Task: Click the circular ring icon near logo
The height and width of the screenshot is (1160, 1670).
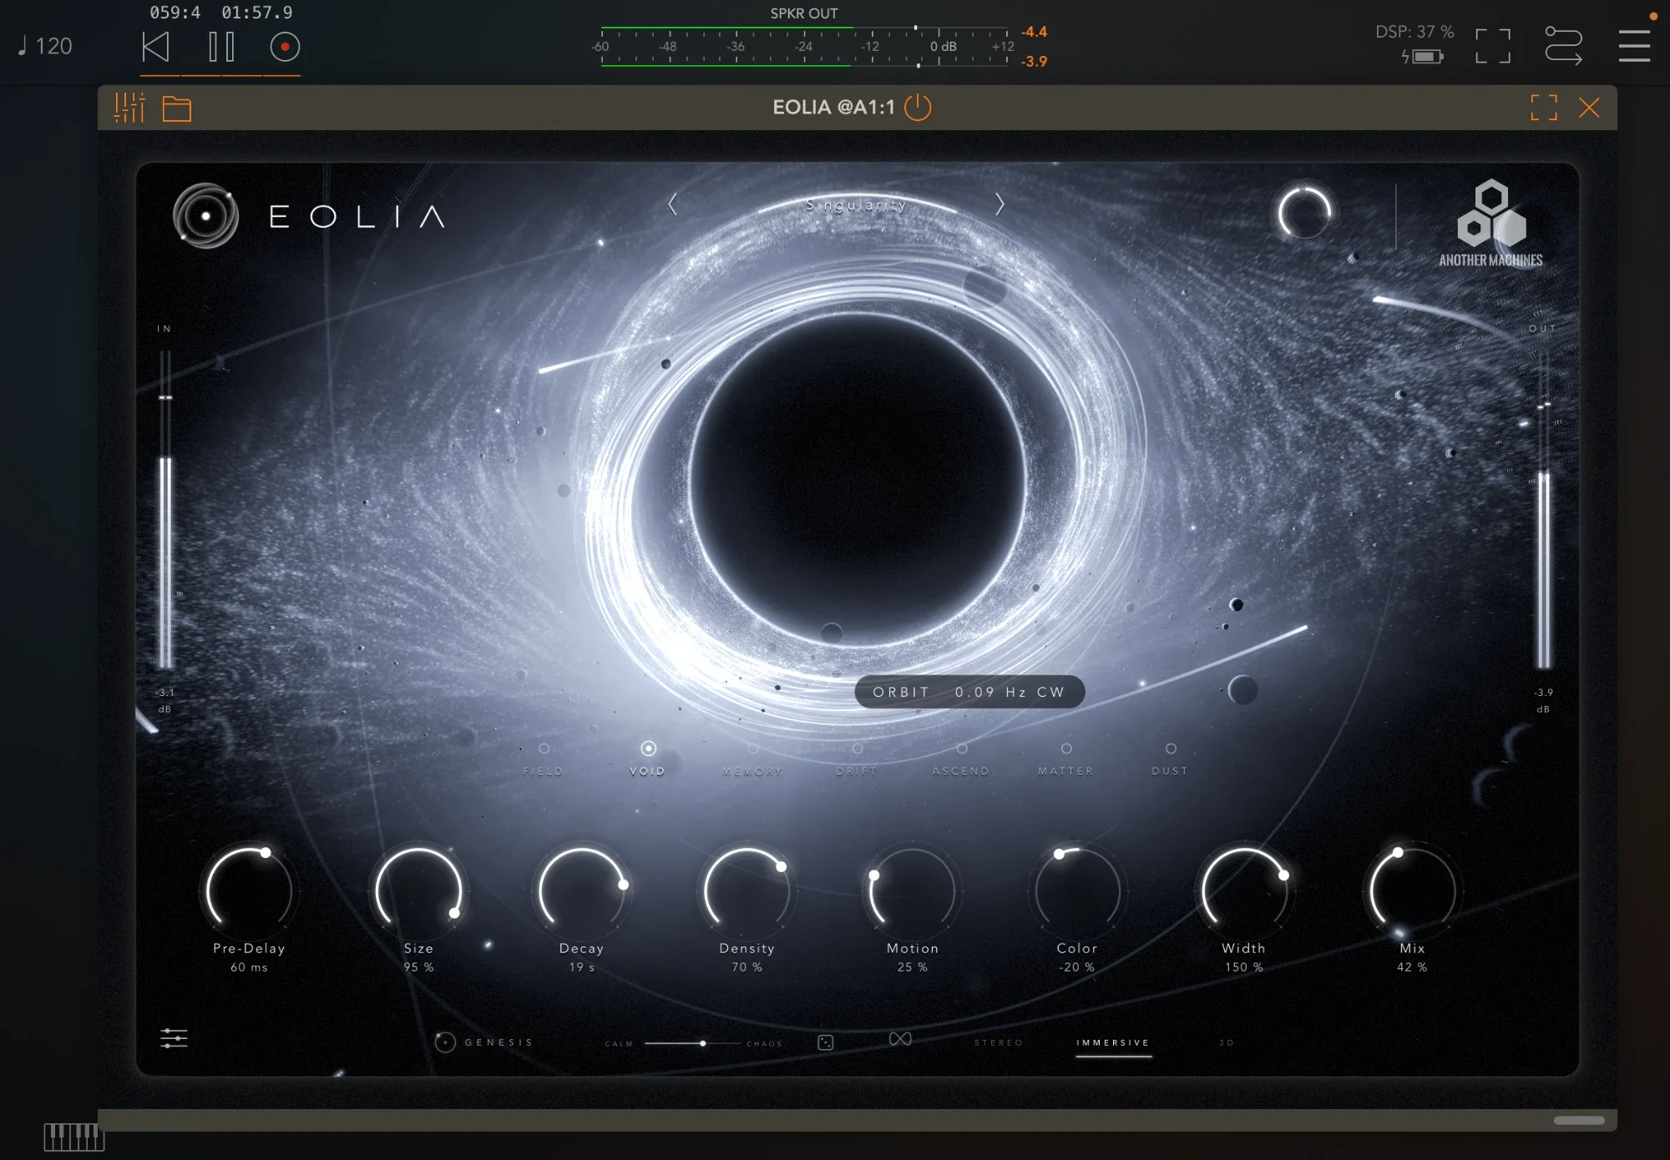Action: point(1303,212)
